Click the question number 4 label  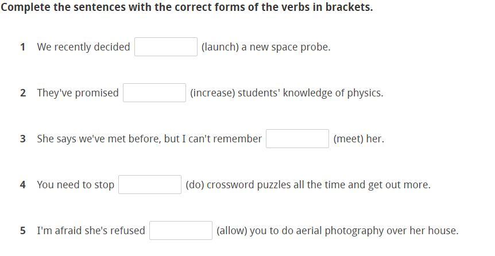tap(22, 185)
